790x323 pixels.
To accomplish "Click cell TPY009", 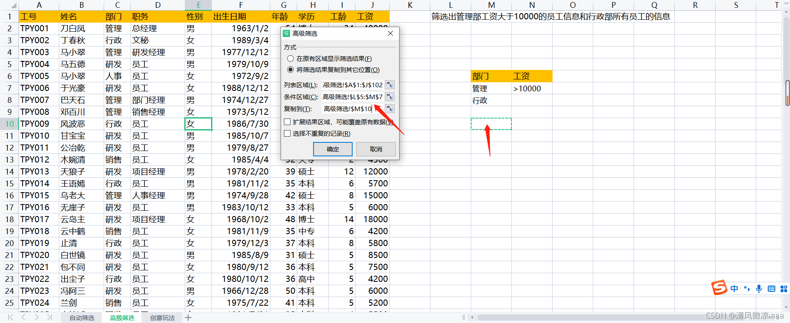I will click(39, 124).
